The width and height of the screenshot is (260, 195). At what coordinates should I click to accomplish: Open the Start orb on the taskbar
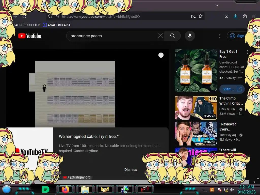pyautogui.click(x=6, y=190)
